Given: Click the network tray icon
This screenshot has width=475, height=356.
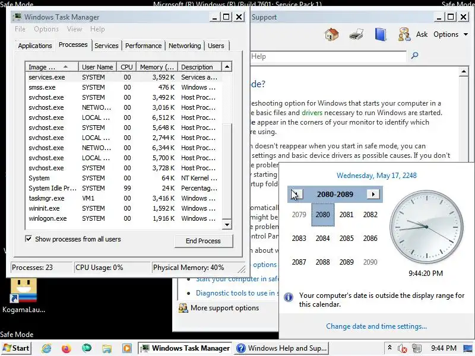Looking at the screenshot, I should tap(417, 348).
